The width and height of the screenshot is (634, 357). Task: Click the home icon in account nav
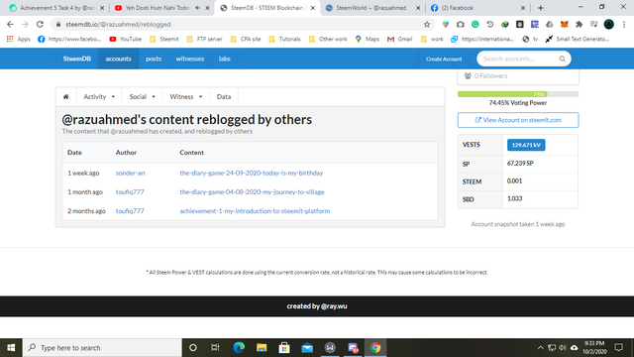click(x=66, y=97)
